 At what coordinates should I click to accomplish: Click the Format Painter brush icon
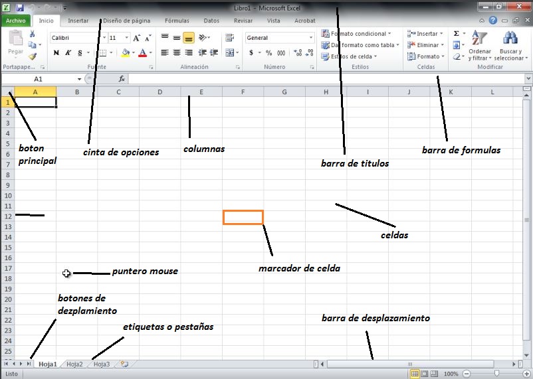33,57
